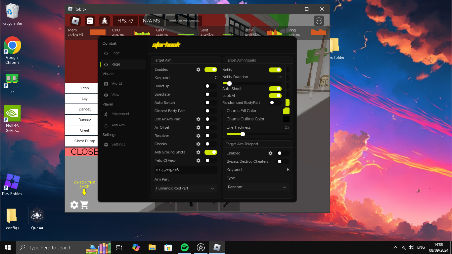Image resolution: width=452 pixels, height=254 pixels.
Task: Open the Roblox menu logo button
Action: click(75, 21)
